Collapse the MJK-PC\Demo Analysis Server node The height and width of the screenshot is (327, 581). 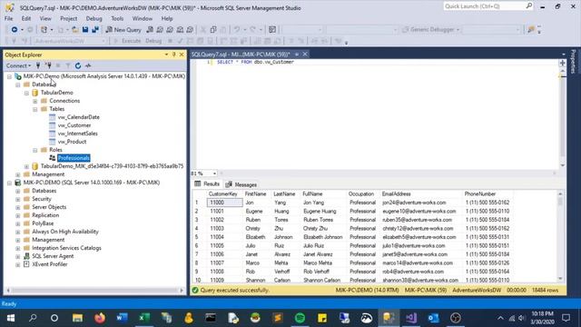[9, 76]
